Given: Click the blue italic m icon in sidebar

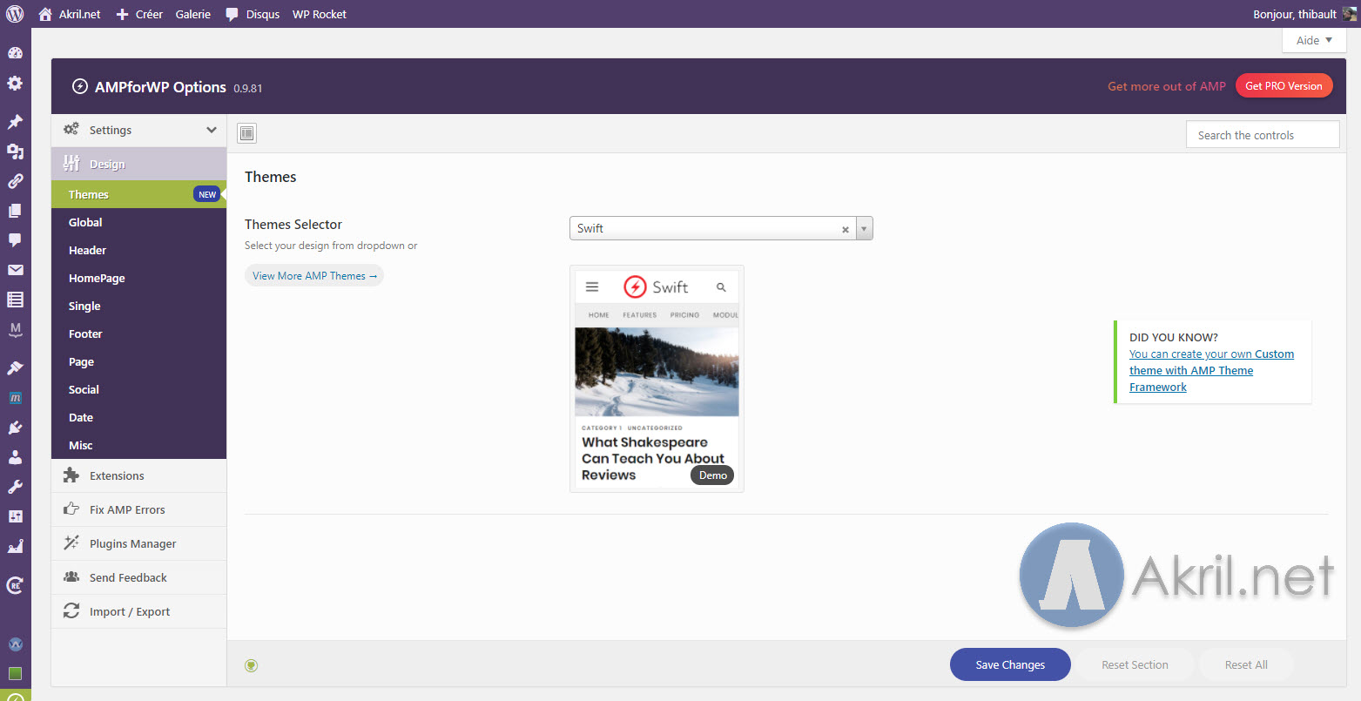Looking at the screenshot, I should [x=15, y=398].
